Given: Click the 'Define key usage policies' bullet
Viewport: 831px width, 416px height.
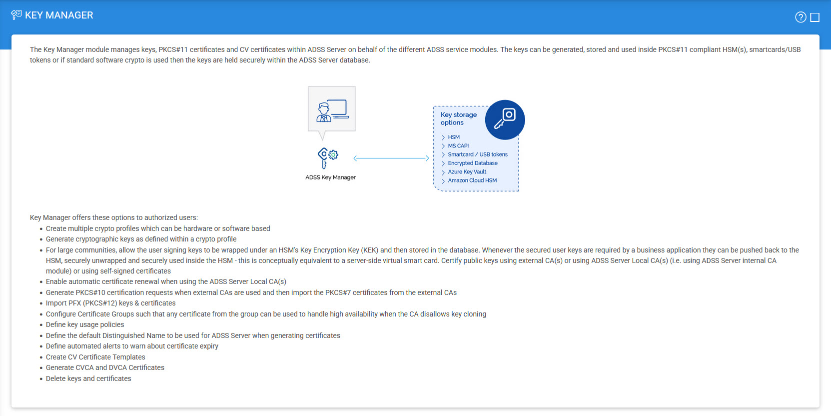Looking at the screenshot, I should coord(85,324).
